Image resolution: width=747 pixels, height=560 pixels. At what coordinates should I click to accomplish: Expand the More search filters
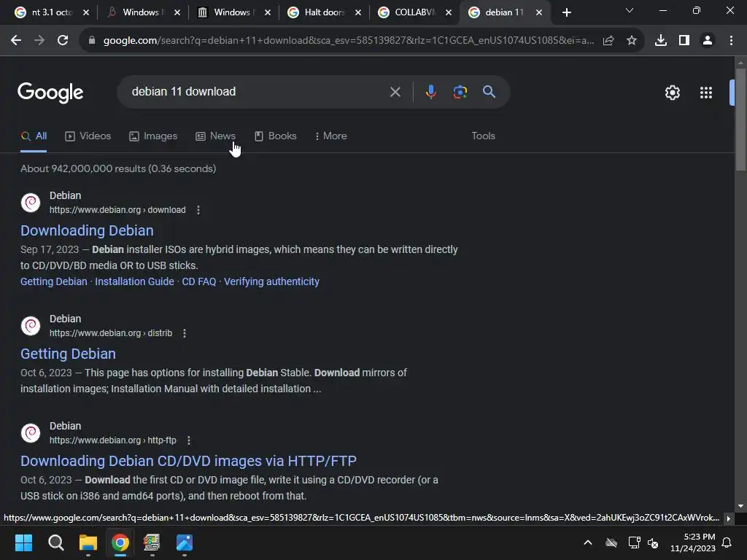click(331, 136)
